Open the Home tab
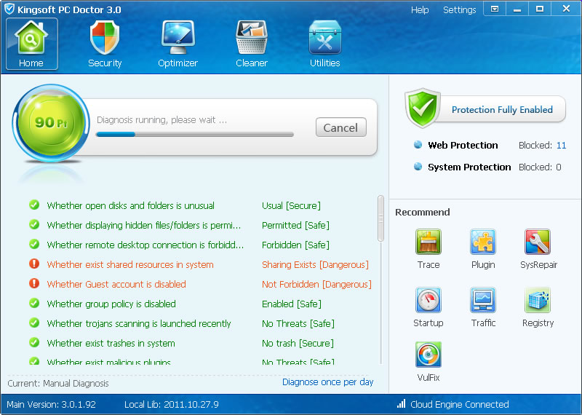Image resolution: width=582 pixels, height=415 pixels. tap(31, 44)
